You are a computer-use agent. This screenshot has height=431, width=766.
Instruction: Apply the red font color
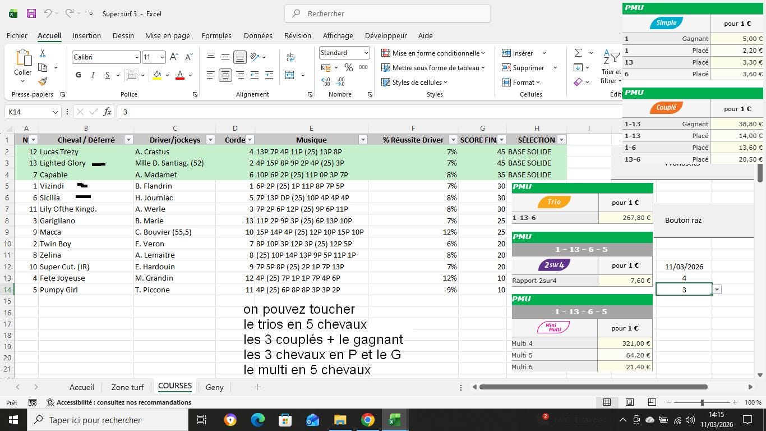[x=180, y=75]
